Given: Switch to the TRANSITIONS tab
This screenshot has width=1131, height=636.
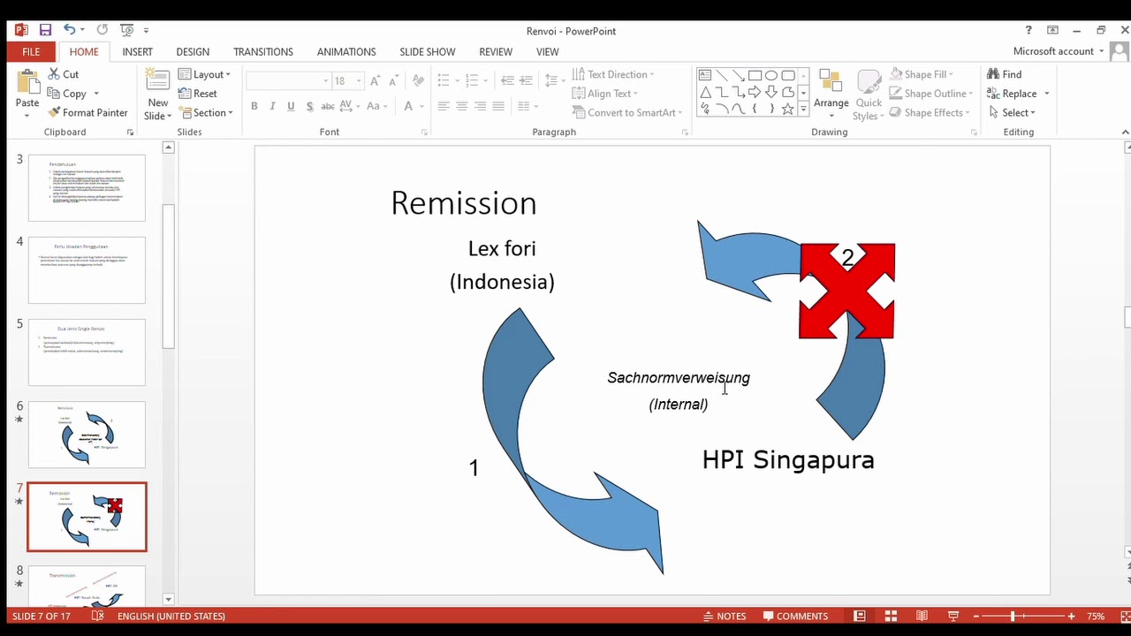Looking at the screenshot, I should coord(263,52).
